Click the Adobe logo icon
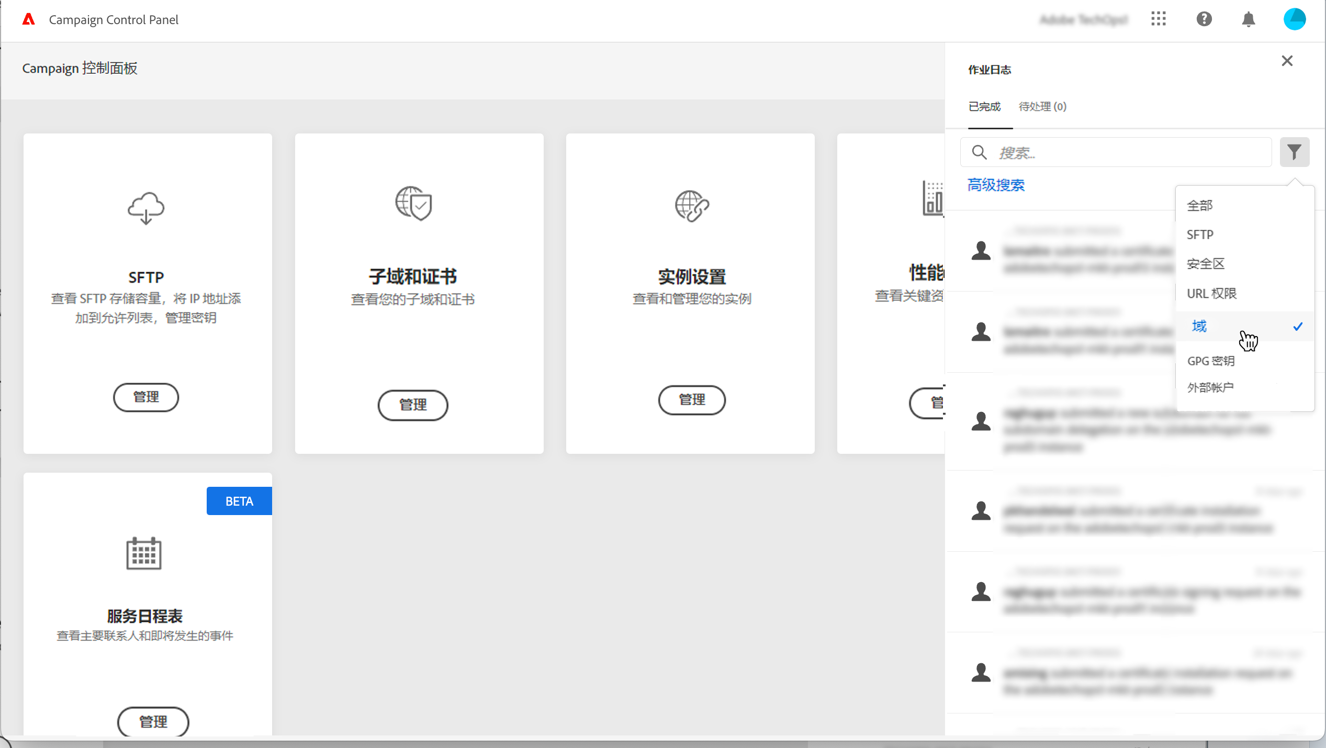 [29, 19]
